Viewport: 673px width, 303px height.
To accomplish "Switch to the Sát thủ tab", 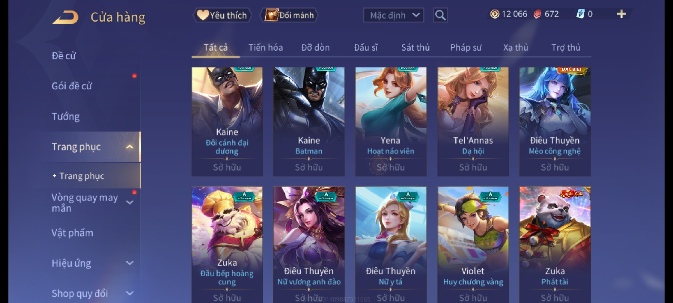I will click(x=415, y=47).
